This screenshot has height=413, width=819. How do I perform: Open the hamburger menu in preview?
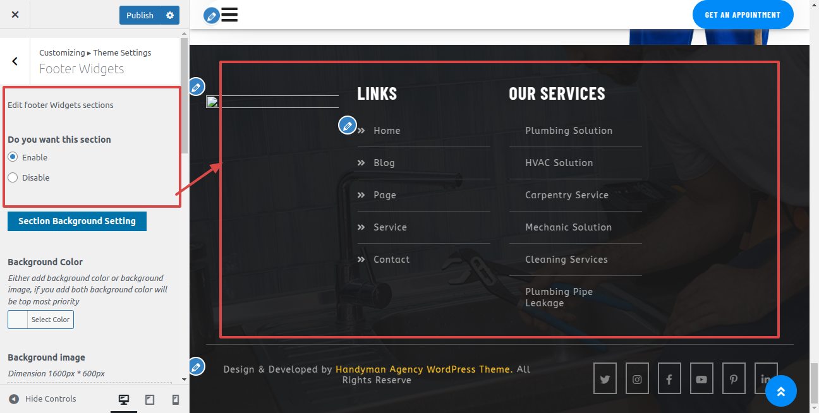pyautogui.click(x=229, y=15)
